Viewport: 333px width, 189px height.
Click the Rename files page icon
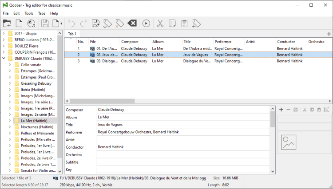(x=56, y=24)
